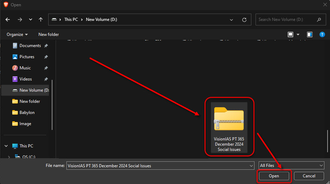Unpin Documents using its pin icon
The height and width of the screenshot is (184, 330).
[x=46, y=46]
